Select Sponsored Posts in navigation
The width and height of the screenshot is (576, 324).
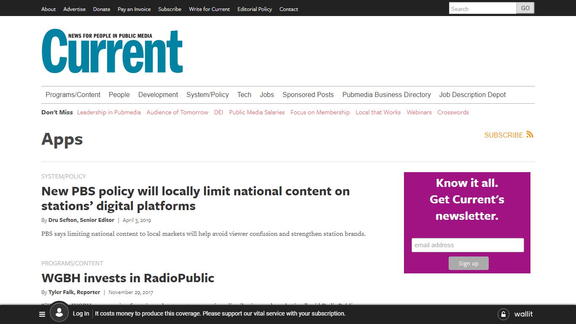(x=308, y=95)
